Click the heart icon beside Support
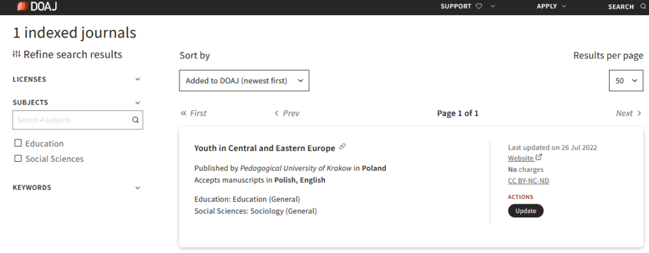 click(x=479, y=6)
